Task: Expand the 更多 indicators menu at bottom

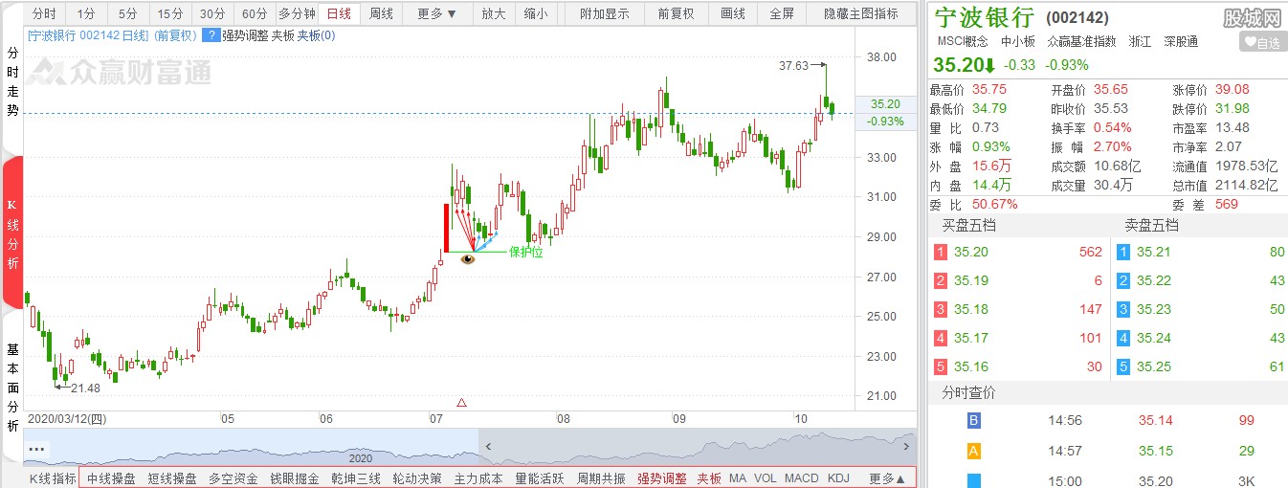Action: pos(887,478)
